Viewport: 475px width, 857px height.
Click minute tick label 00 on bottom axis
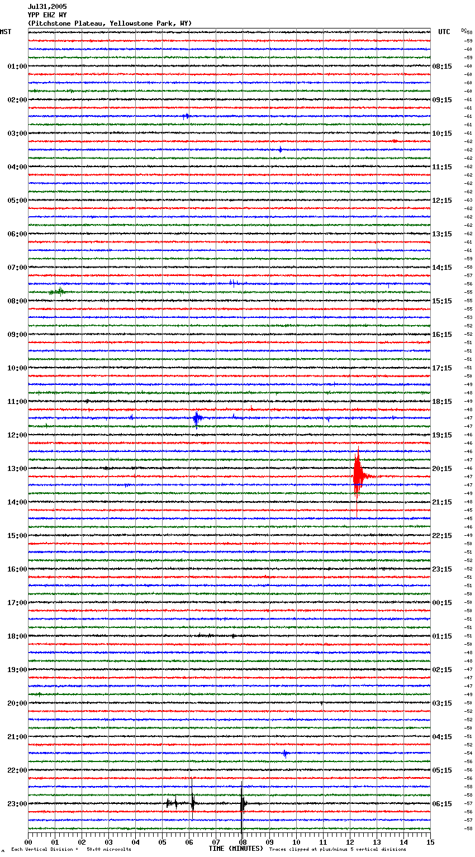28,842
